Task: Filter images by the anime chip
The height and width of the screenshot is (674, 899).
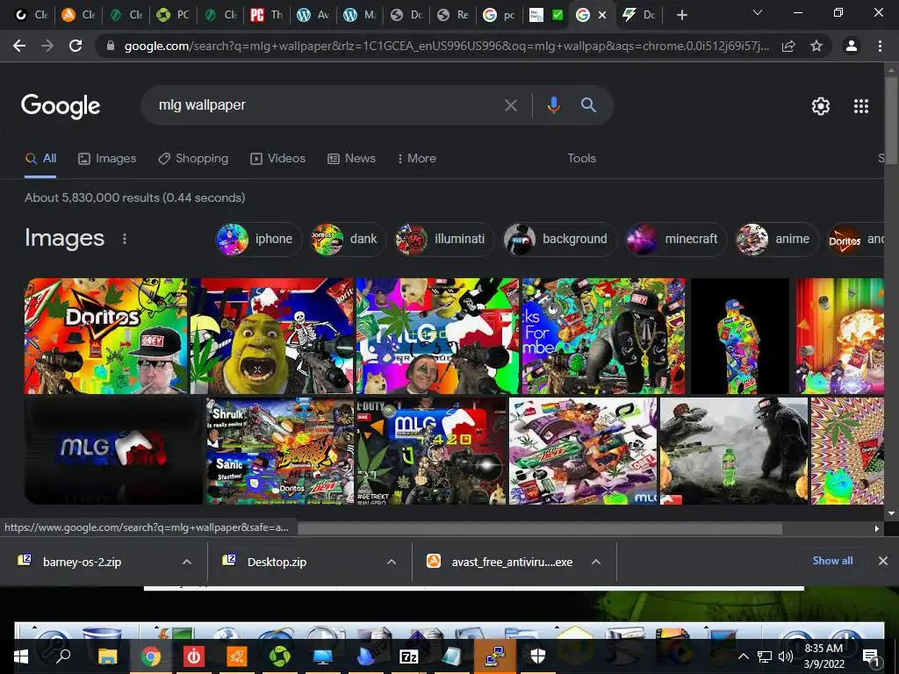Action: pyautogui.click(x=777, y=239)
